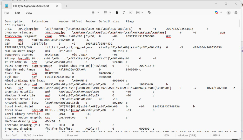Click '4194304/268435456' in TIFF row
Image resolution: width=243 pixels, height=140 pixels.
point(207,47)
